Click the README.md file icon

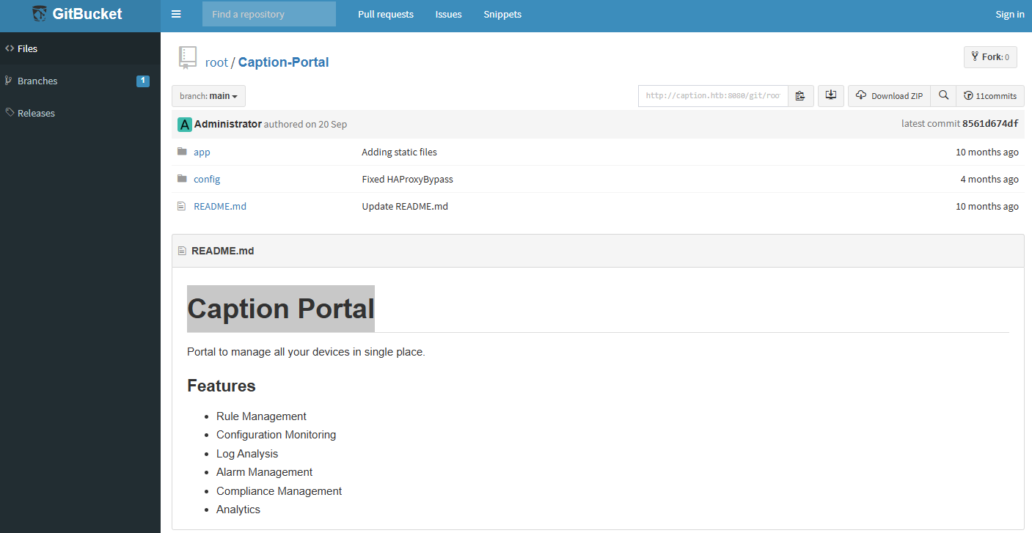(181, 206)
